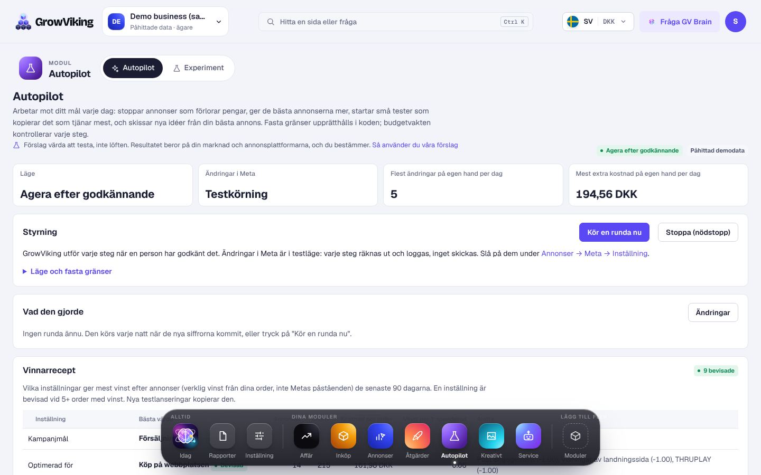
Task: Click the Vinnarrecept heading
Action: (49, 370)
